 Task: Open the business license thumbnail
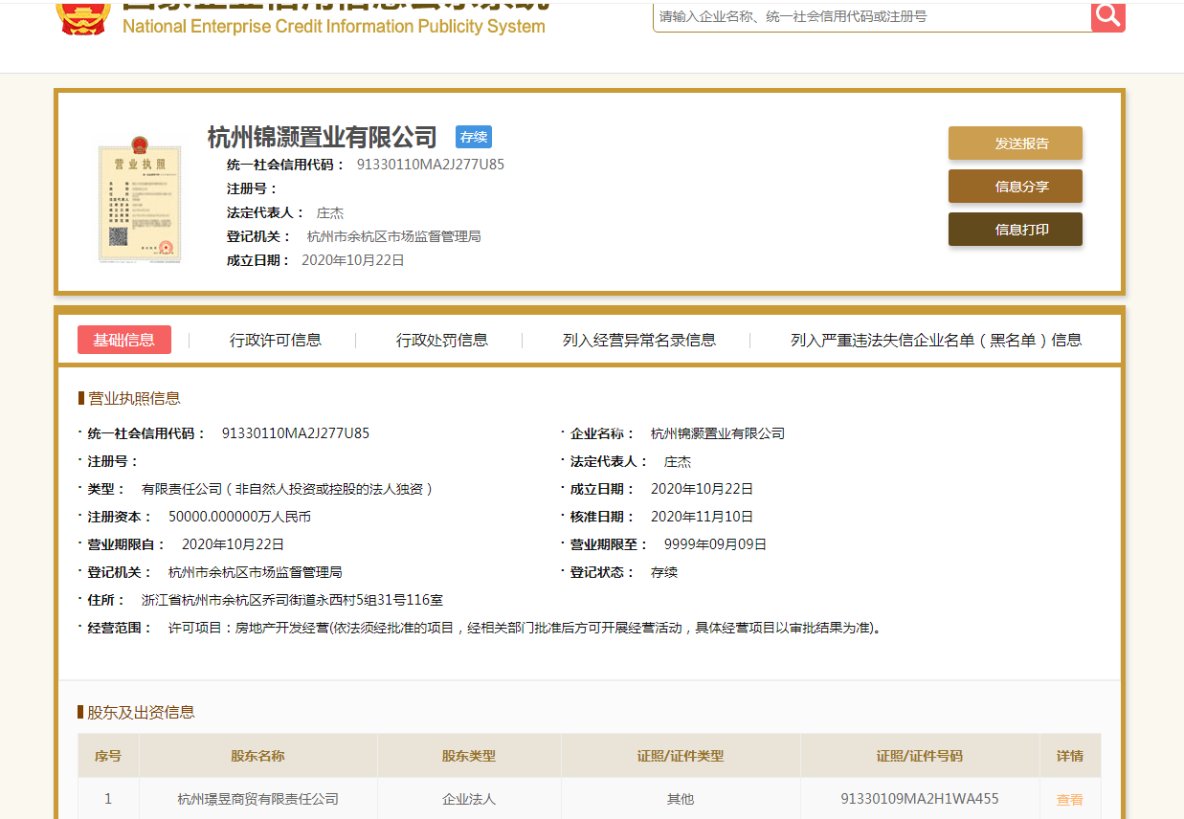pos(140,199)
